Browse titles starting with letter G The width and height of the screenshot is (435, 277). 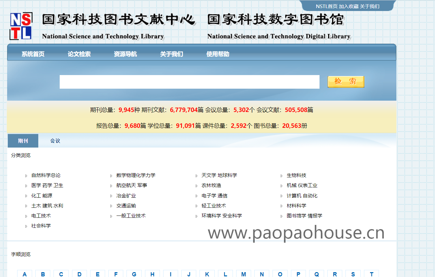(134, 274)
